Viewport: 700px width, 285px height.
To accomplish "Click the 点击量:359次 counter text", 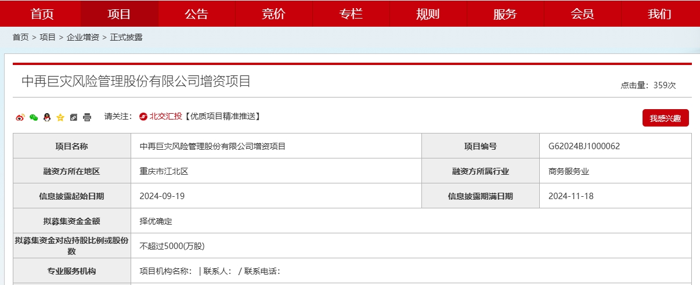I will tap(648, 85).
